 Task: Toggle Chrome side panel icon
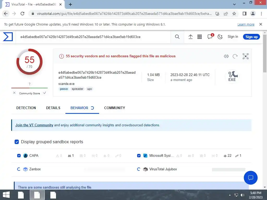click(x=245, y=14)
